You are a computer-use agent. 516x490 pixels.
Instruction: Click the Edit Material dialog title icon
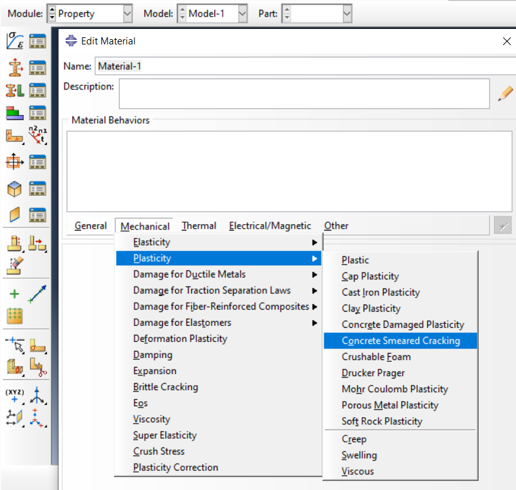pos(71,41)
